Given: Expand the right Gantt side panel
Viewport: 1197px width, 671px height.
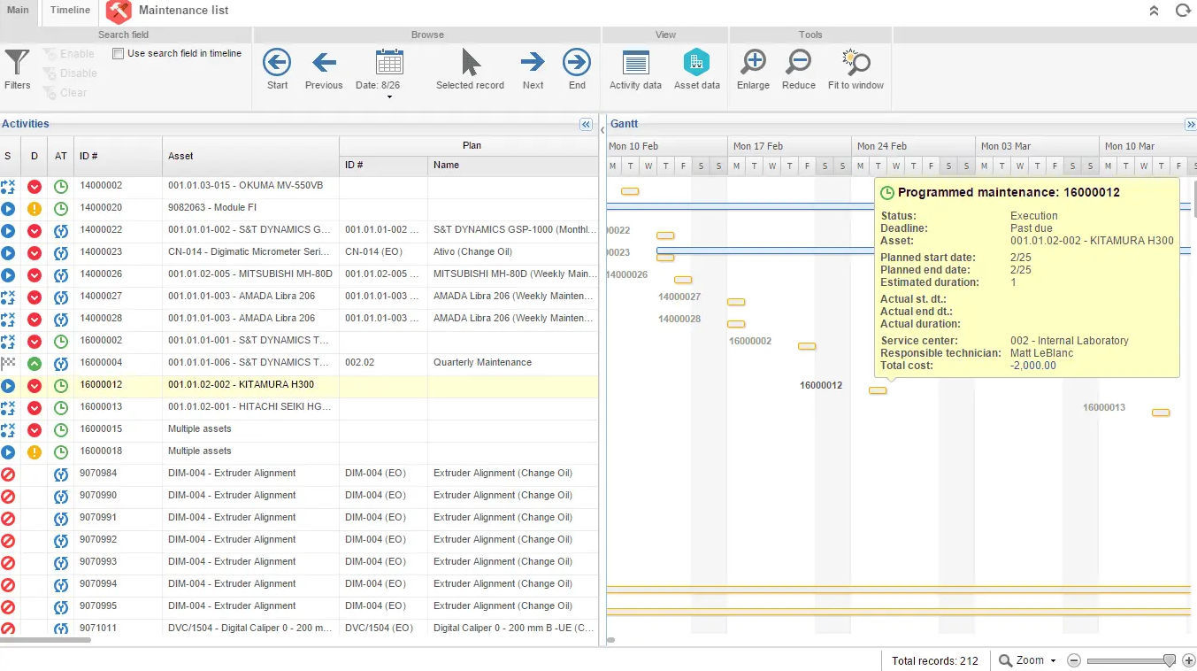Looking at the screenshot, I should pyautogui.click(x=1190, y=124).
